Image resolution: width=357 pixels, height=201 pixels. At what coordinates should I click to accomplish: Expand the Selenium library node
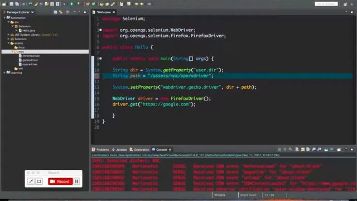point(8,39)
